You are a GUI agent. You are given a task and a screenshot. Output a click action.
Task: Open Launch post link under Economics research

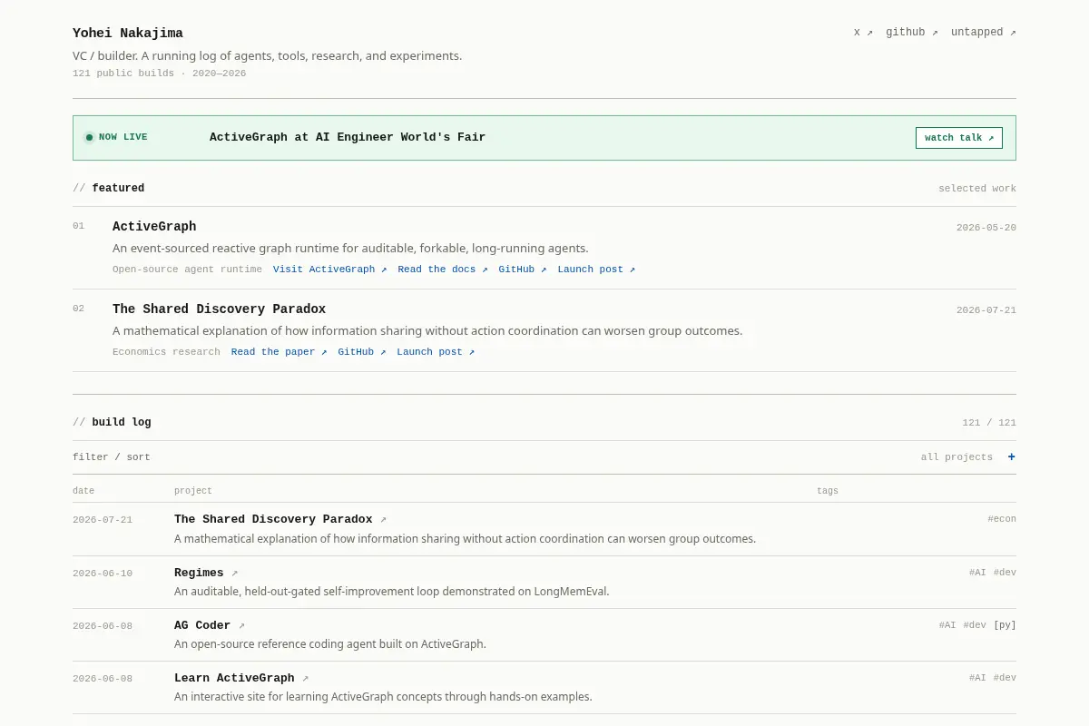436,352
